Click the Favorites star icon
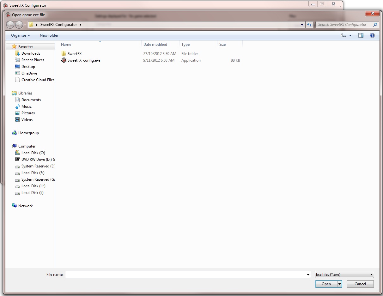 pyautogui.click(x=14, y=47)
